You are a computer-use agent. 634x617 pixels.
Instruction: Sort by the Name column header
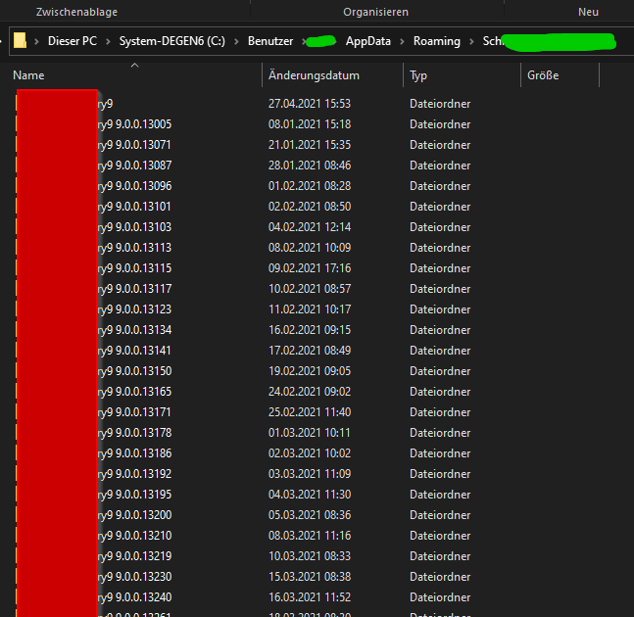pos(29,75)
